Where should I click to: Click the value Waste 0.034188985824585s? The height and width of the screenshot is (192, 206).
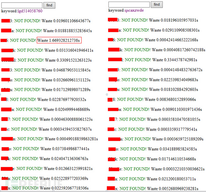click(x=172, y=149)
